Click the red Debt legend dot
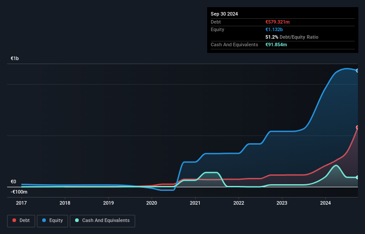The height and width of the screenshot is (234, 365). pyautogui.click(x=14, y=220)
